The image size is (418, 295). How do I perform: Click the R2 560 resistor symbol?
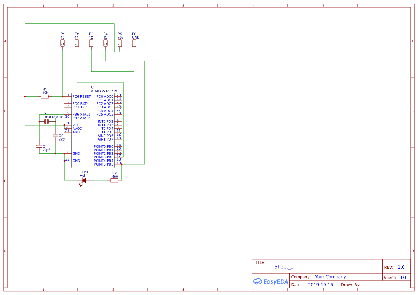click(114, 180)
